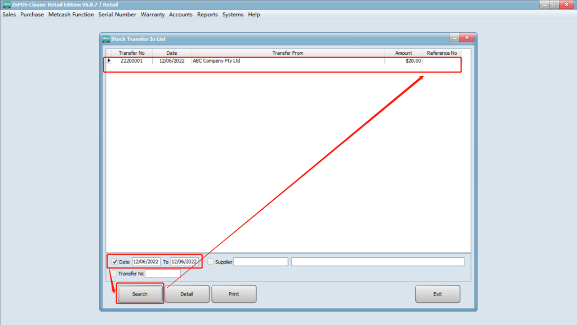
Task: Select the row indicator arrow for Z2200001
Action: (109, 61)
